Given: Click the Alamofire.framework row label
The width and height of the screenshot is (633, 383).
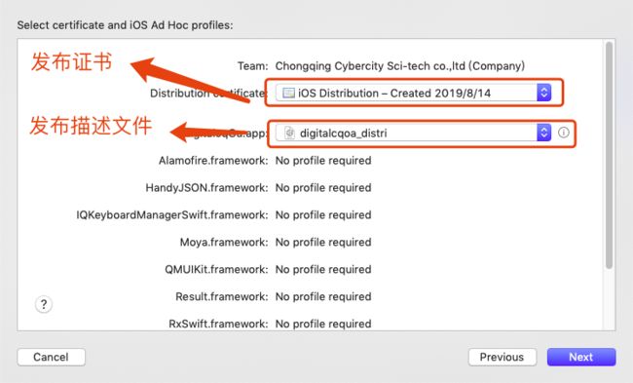Looking at the screenshot, I should tap(213, 161).
